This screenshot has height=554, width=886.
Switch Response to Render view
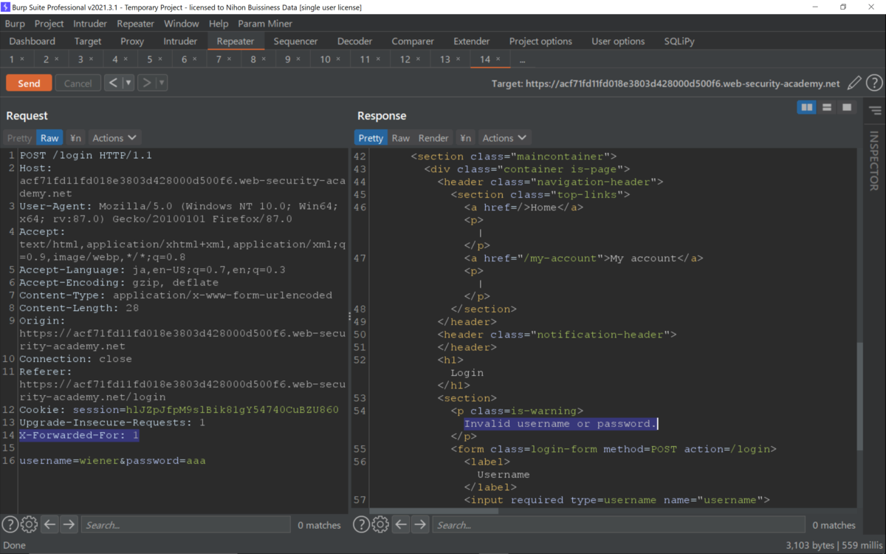[x=433, y=138]
